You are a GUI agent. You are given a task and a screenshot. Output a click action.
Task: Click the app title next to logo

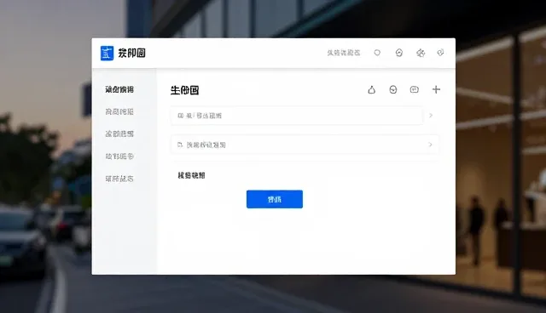click(131, 53)
